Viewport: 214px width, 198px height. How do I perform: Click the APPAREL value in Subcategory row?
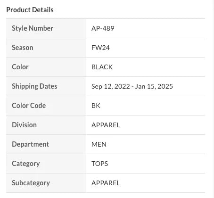[x=106, y=183]
